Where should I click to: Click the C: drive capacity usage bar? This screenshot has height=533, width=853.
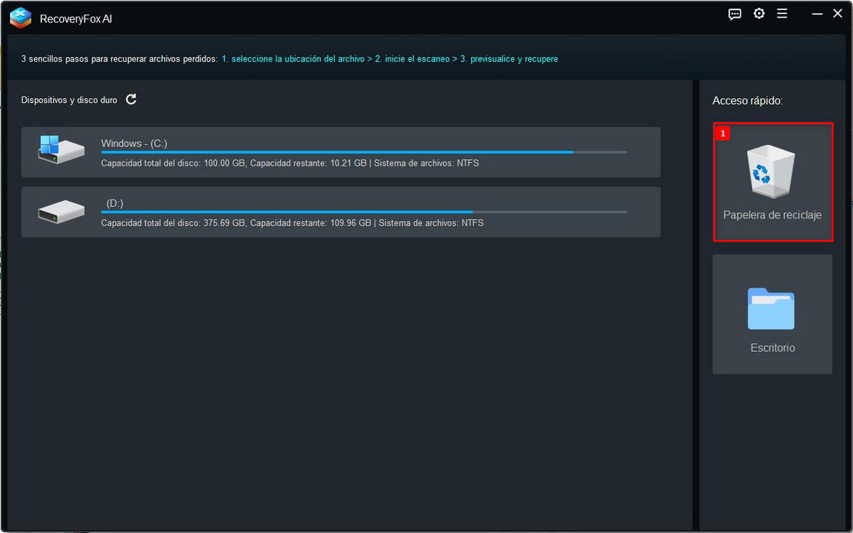point(364,152)
